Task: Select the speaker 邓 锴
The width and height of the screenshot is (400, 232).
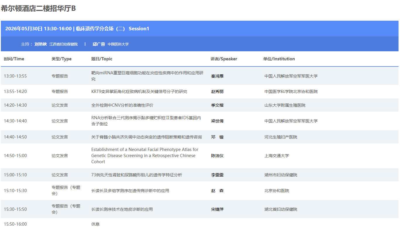Action: (217, 137)
